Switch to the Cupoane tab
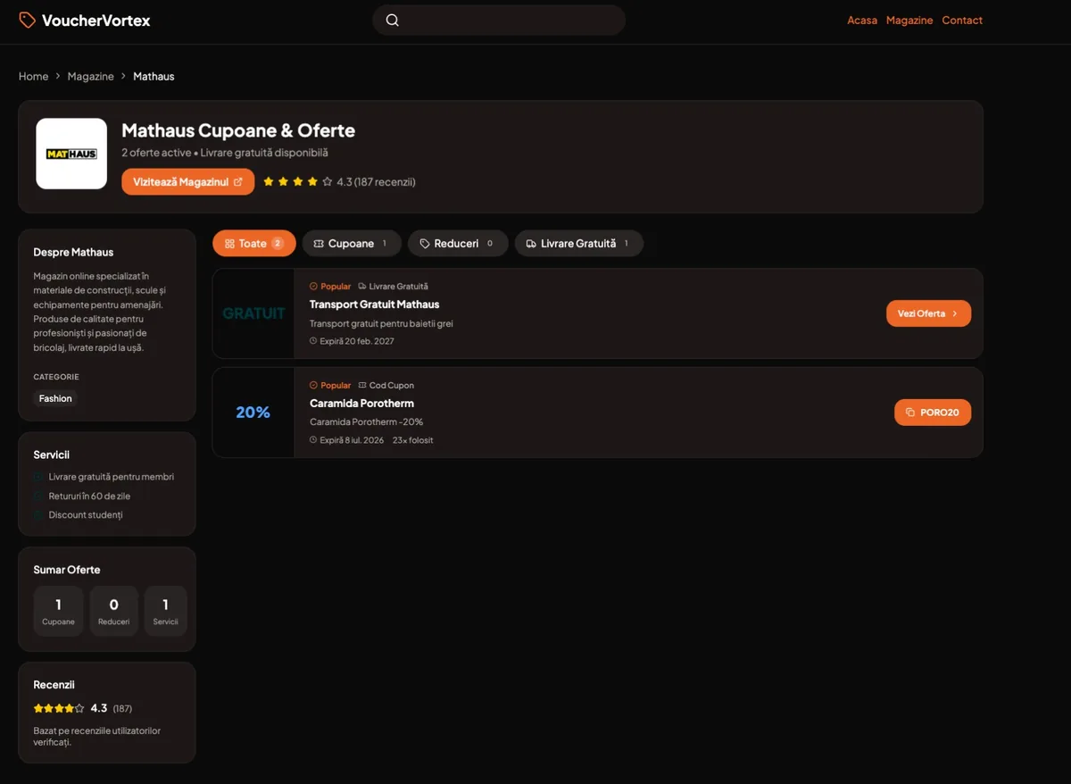This screenshot has width=1071, height=784. click(352, 244)
